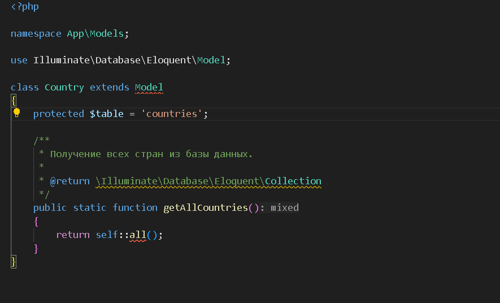Click the '<?php' opening tag
Viewport: 500px width, 303px height.
(25, 6)
